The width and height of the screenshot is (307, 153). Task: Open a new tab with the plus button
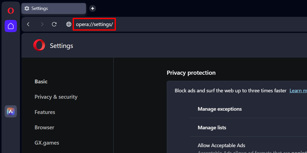[92, 8]
